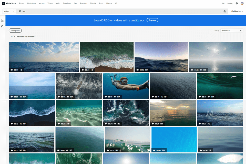Open the Vectors menu

(42, 3)
